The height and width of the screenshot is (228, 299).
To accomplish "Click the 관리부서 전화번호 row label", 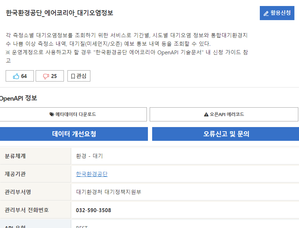I will (x=27, y=210).
